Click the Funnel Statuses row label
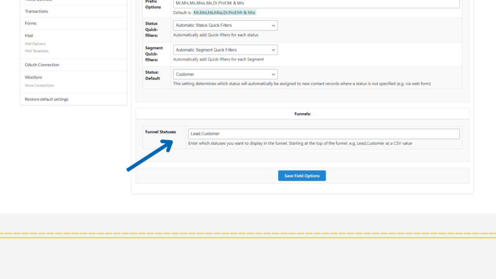The height and width of the screenshot is (279, 496). coord(160,132)
